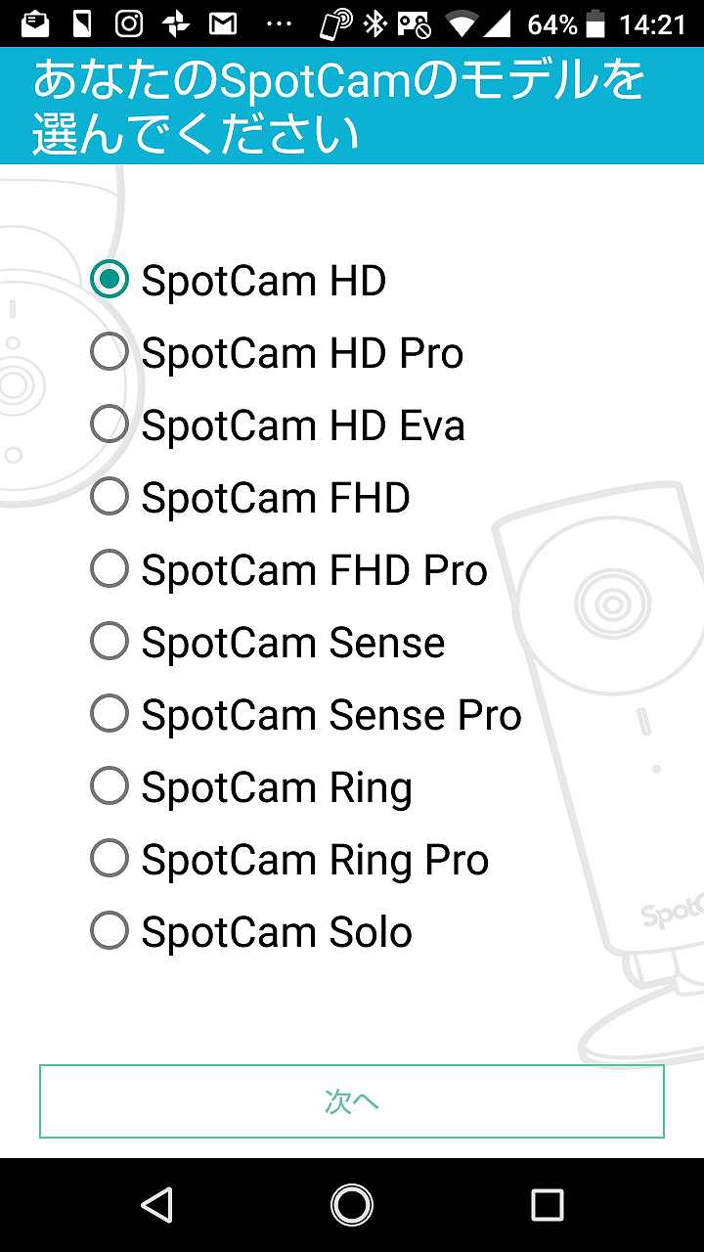Choose the SpotCam Sense model
Viewport: 704px width, 1252px height.
coord(110,642)
